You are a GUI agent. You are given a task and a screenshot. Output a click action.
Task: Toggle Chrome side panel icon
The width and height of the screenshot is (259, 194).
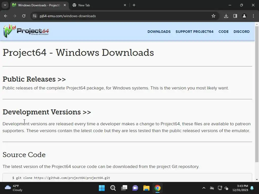point(235,16)
